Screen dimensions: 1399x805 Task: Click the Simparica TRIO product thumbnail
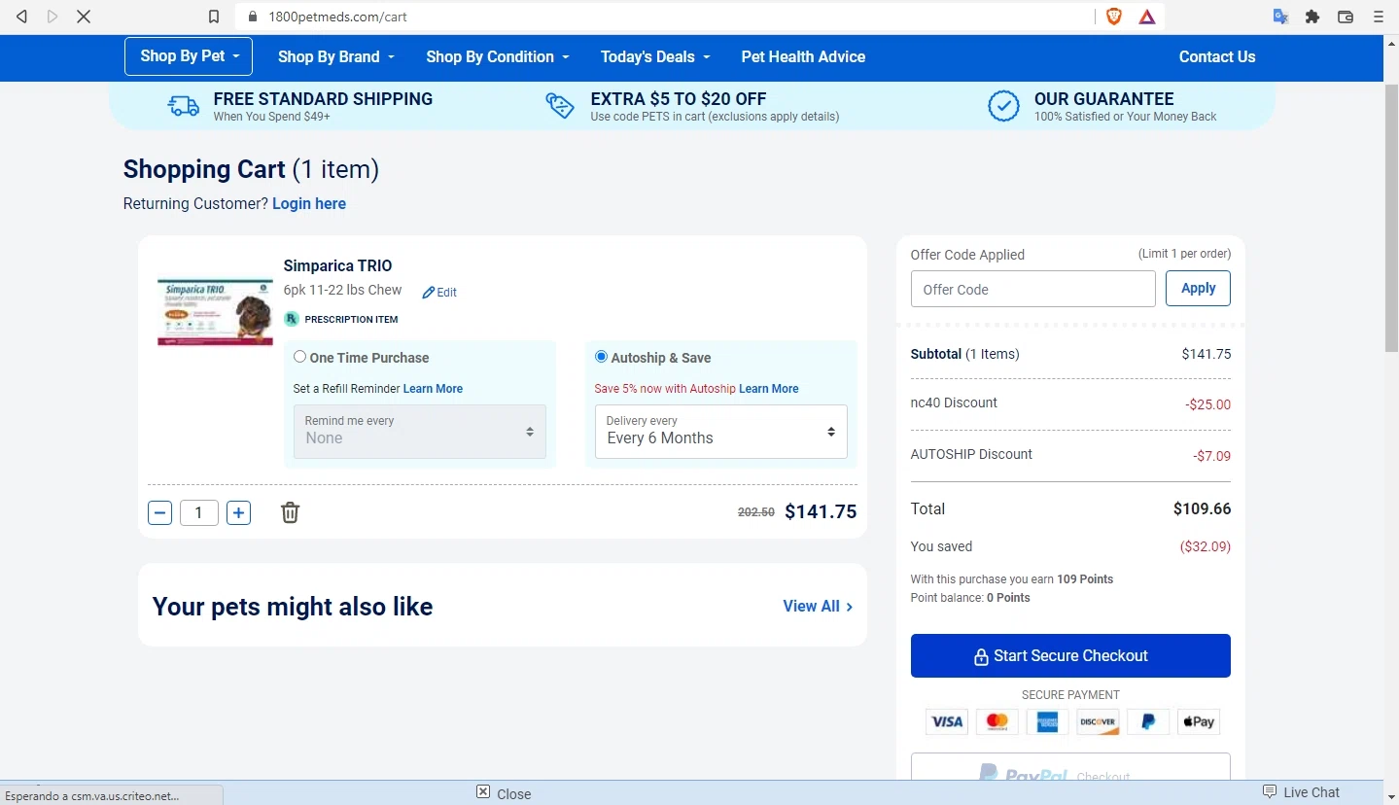215,312
